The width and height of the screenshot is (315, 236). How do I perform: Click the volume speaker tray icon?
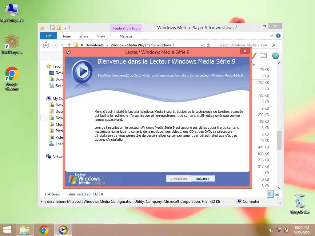[271, 230]
